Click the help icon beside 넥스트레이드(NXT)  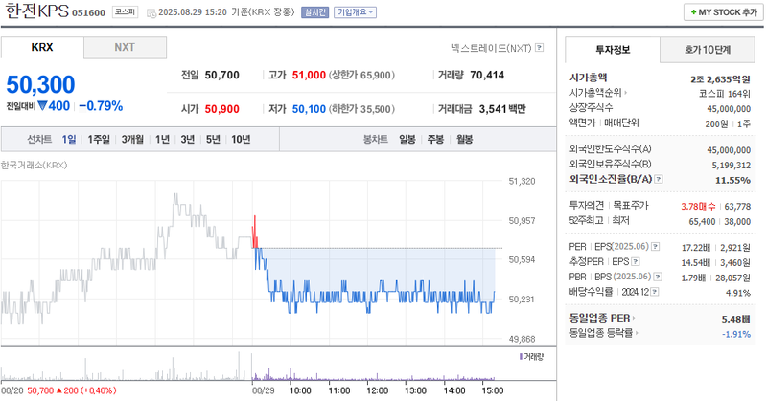539,48
